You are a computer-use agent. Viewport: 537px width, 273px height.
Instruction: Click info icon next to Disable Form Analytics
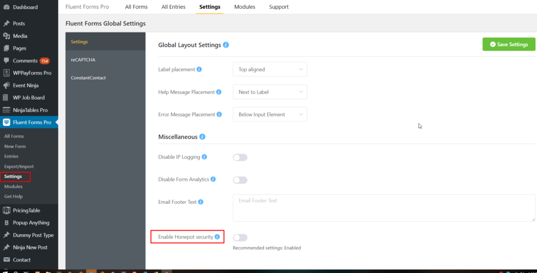coord(213,179)
